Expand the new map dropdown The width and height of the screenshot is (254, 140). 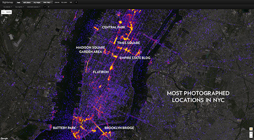pyautogui.click(x=47, y=3)
